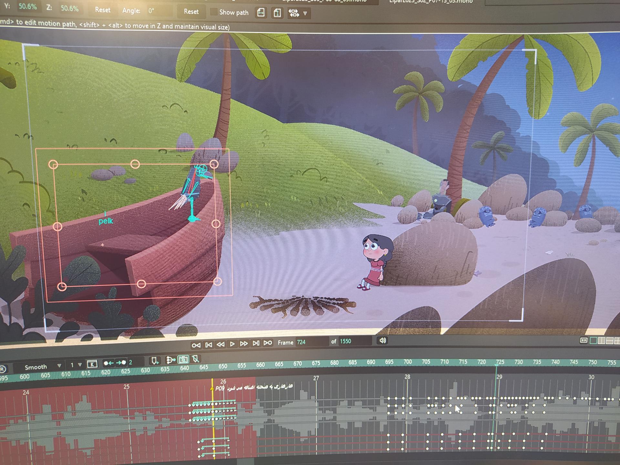Click the second marker 28 on the timeline
The width and height of the screenshot is (620, 465).
(x=408, y=377)
